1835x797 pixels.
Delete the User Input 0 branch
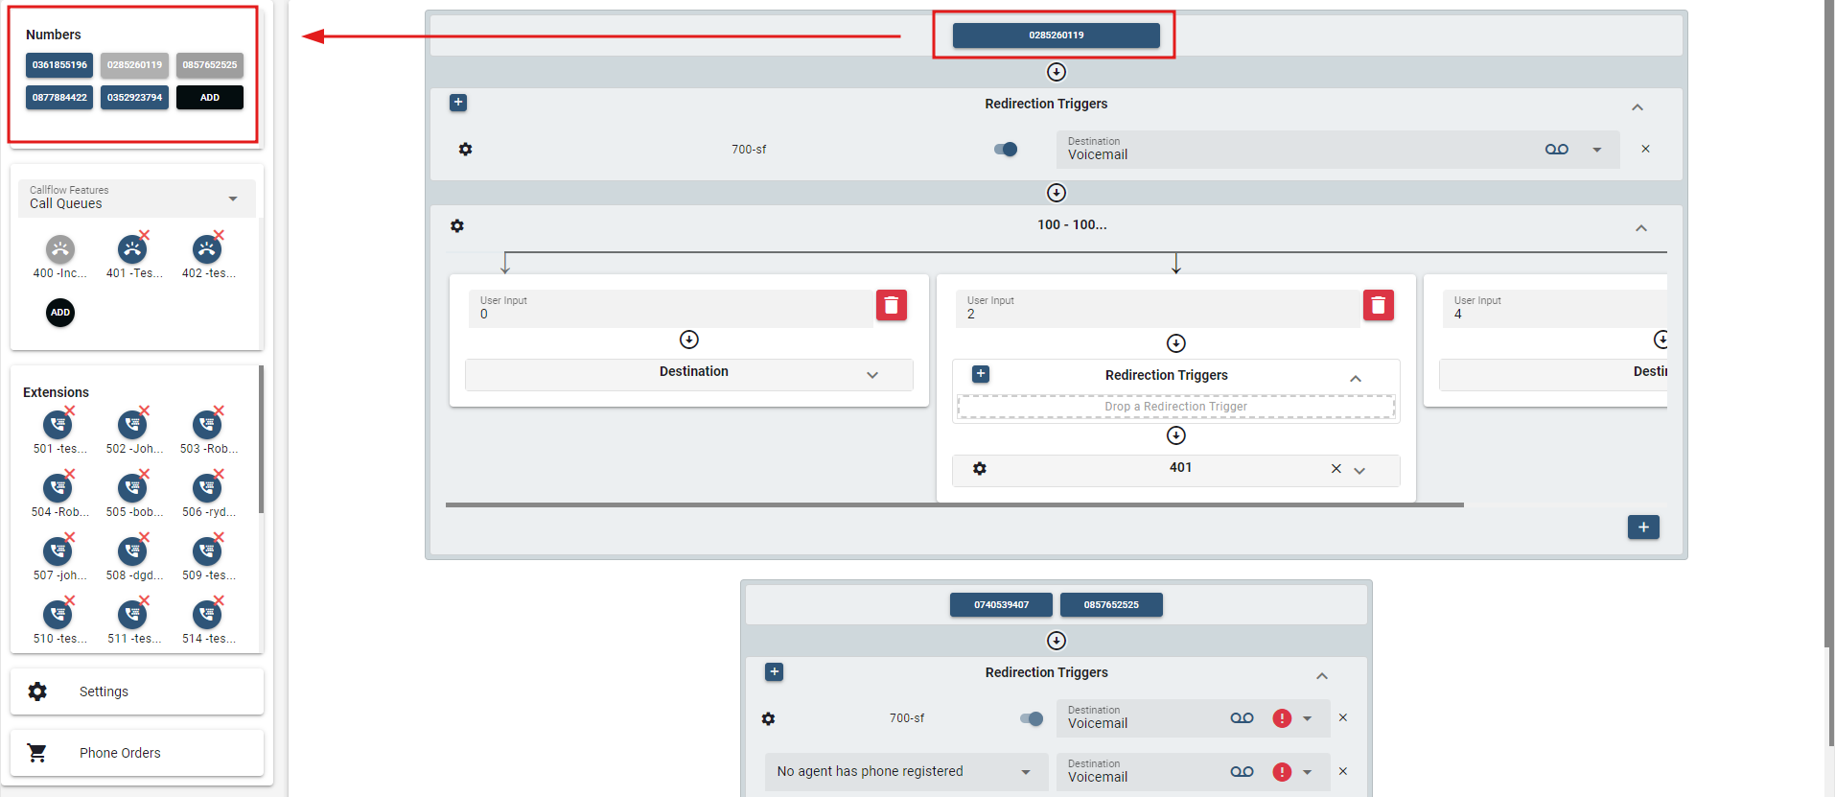tap(891, 305)
